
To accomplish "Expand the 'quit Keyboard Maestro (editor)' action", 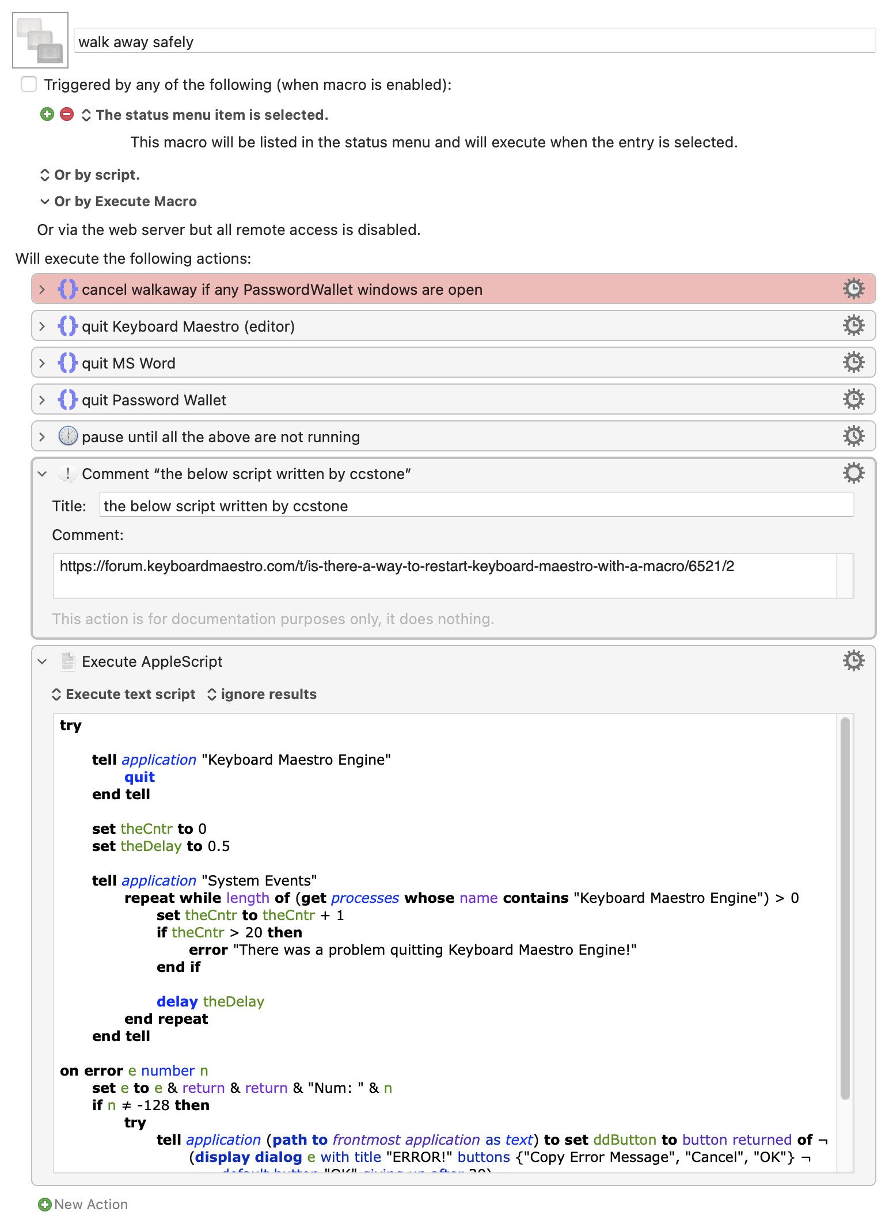I will pyautogui.click(x=42, y=326).
